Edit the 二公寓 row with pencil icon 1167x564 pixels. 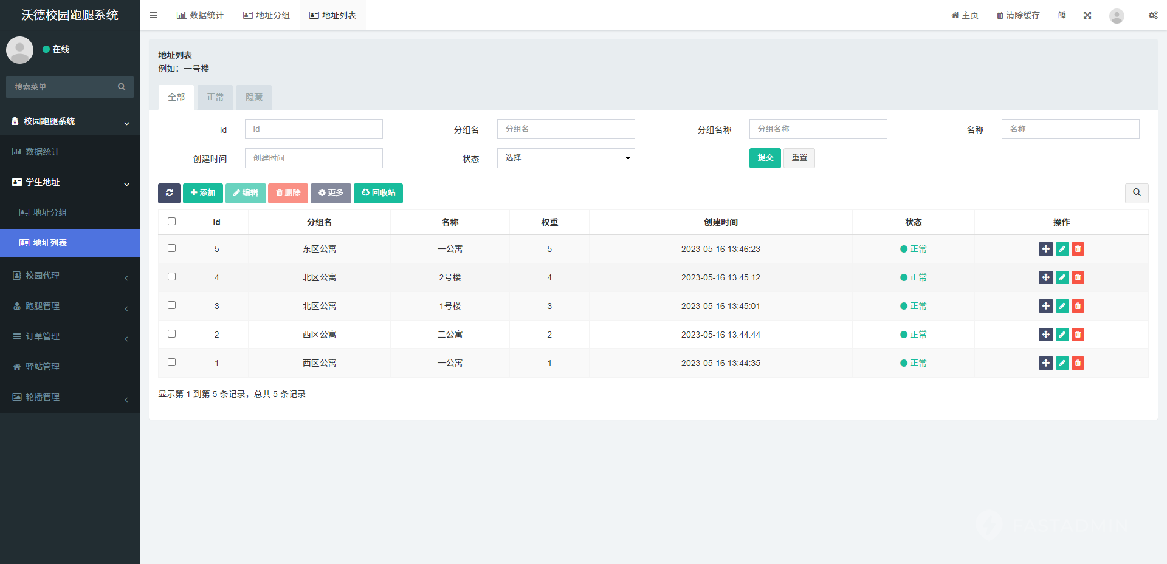tap(1062, 335)
